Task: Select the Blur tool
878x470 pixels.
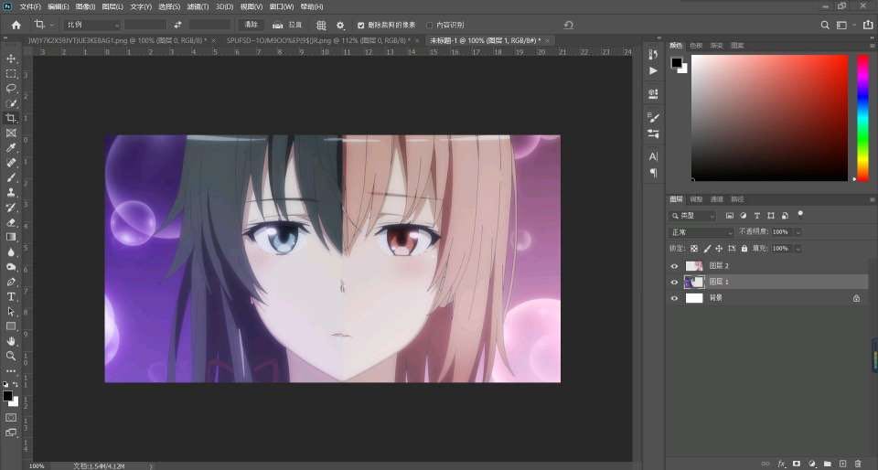Action: pyautogui.click(x=11, y=251)
